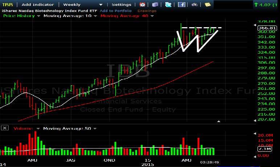Share the chart on Twitter
Image resolution: width=280 pixels, height=167 pixels.
[168, 4]
